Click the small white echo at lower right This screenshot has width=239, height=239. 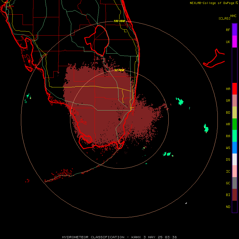pyautogui.click(x=186, y=203)
